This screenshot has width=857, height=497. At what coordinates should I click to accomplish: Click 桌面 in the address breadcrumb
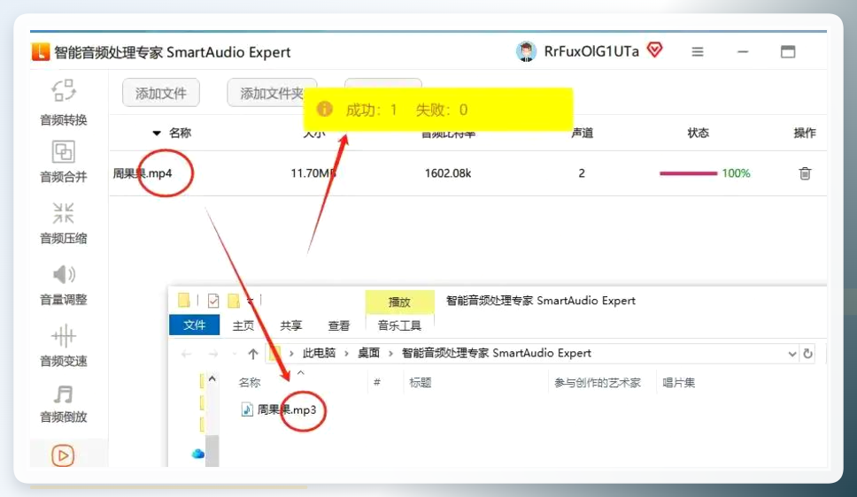(368, 354)
